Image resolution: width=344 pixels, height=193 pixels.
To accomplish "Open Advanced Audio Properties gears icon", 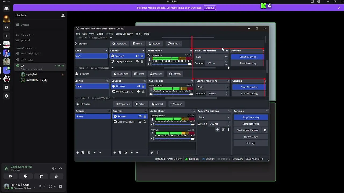I will point(152,153).
